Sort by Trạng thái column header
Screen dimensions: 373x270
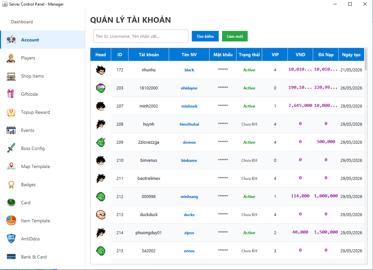[x=249, y=55]
